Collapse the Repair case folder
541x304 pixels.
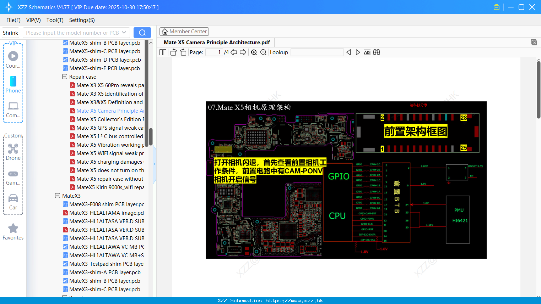[x=65, y=77]
